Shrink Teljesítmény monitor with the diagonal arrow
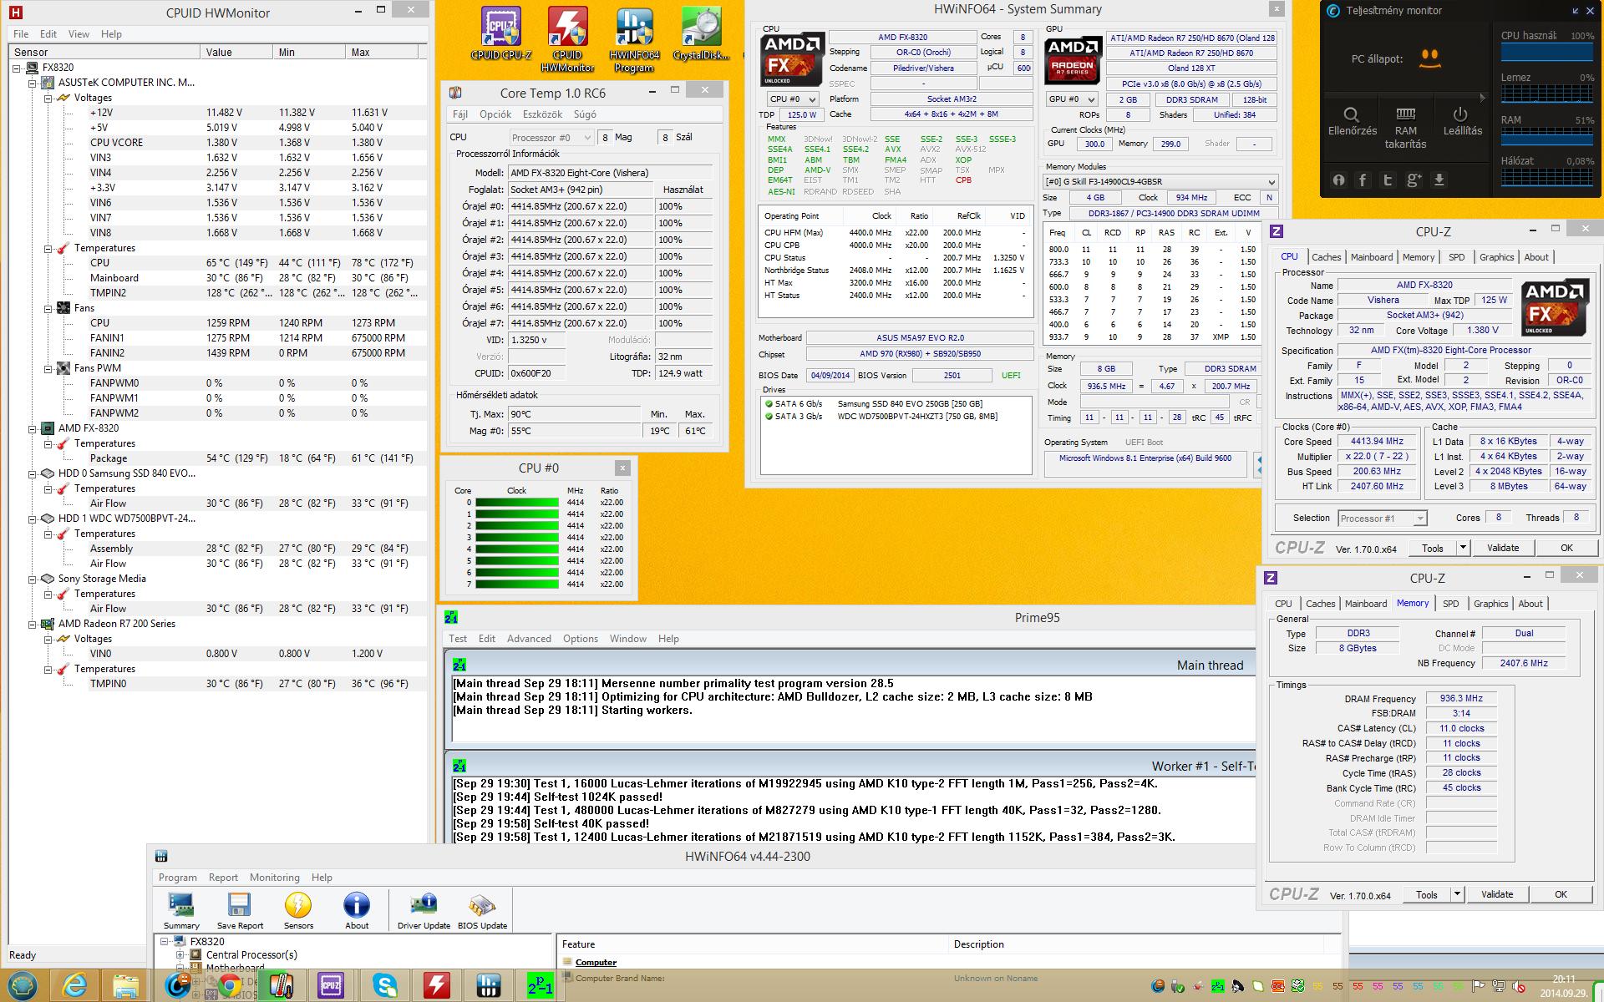The width and height of the screenshot is (1604, 1002). [x=1576, y=11]
